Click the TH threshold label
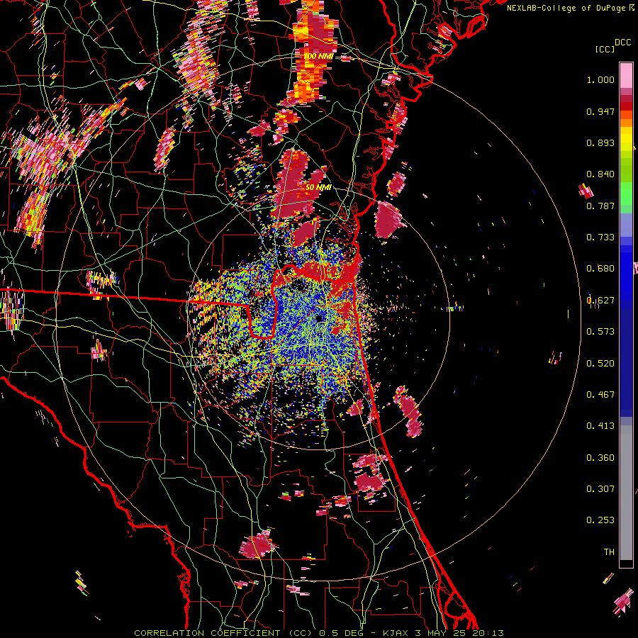Screen dimensions: 638x638 (609, 552)
